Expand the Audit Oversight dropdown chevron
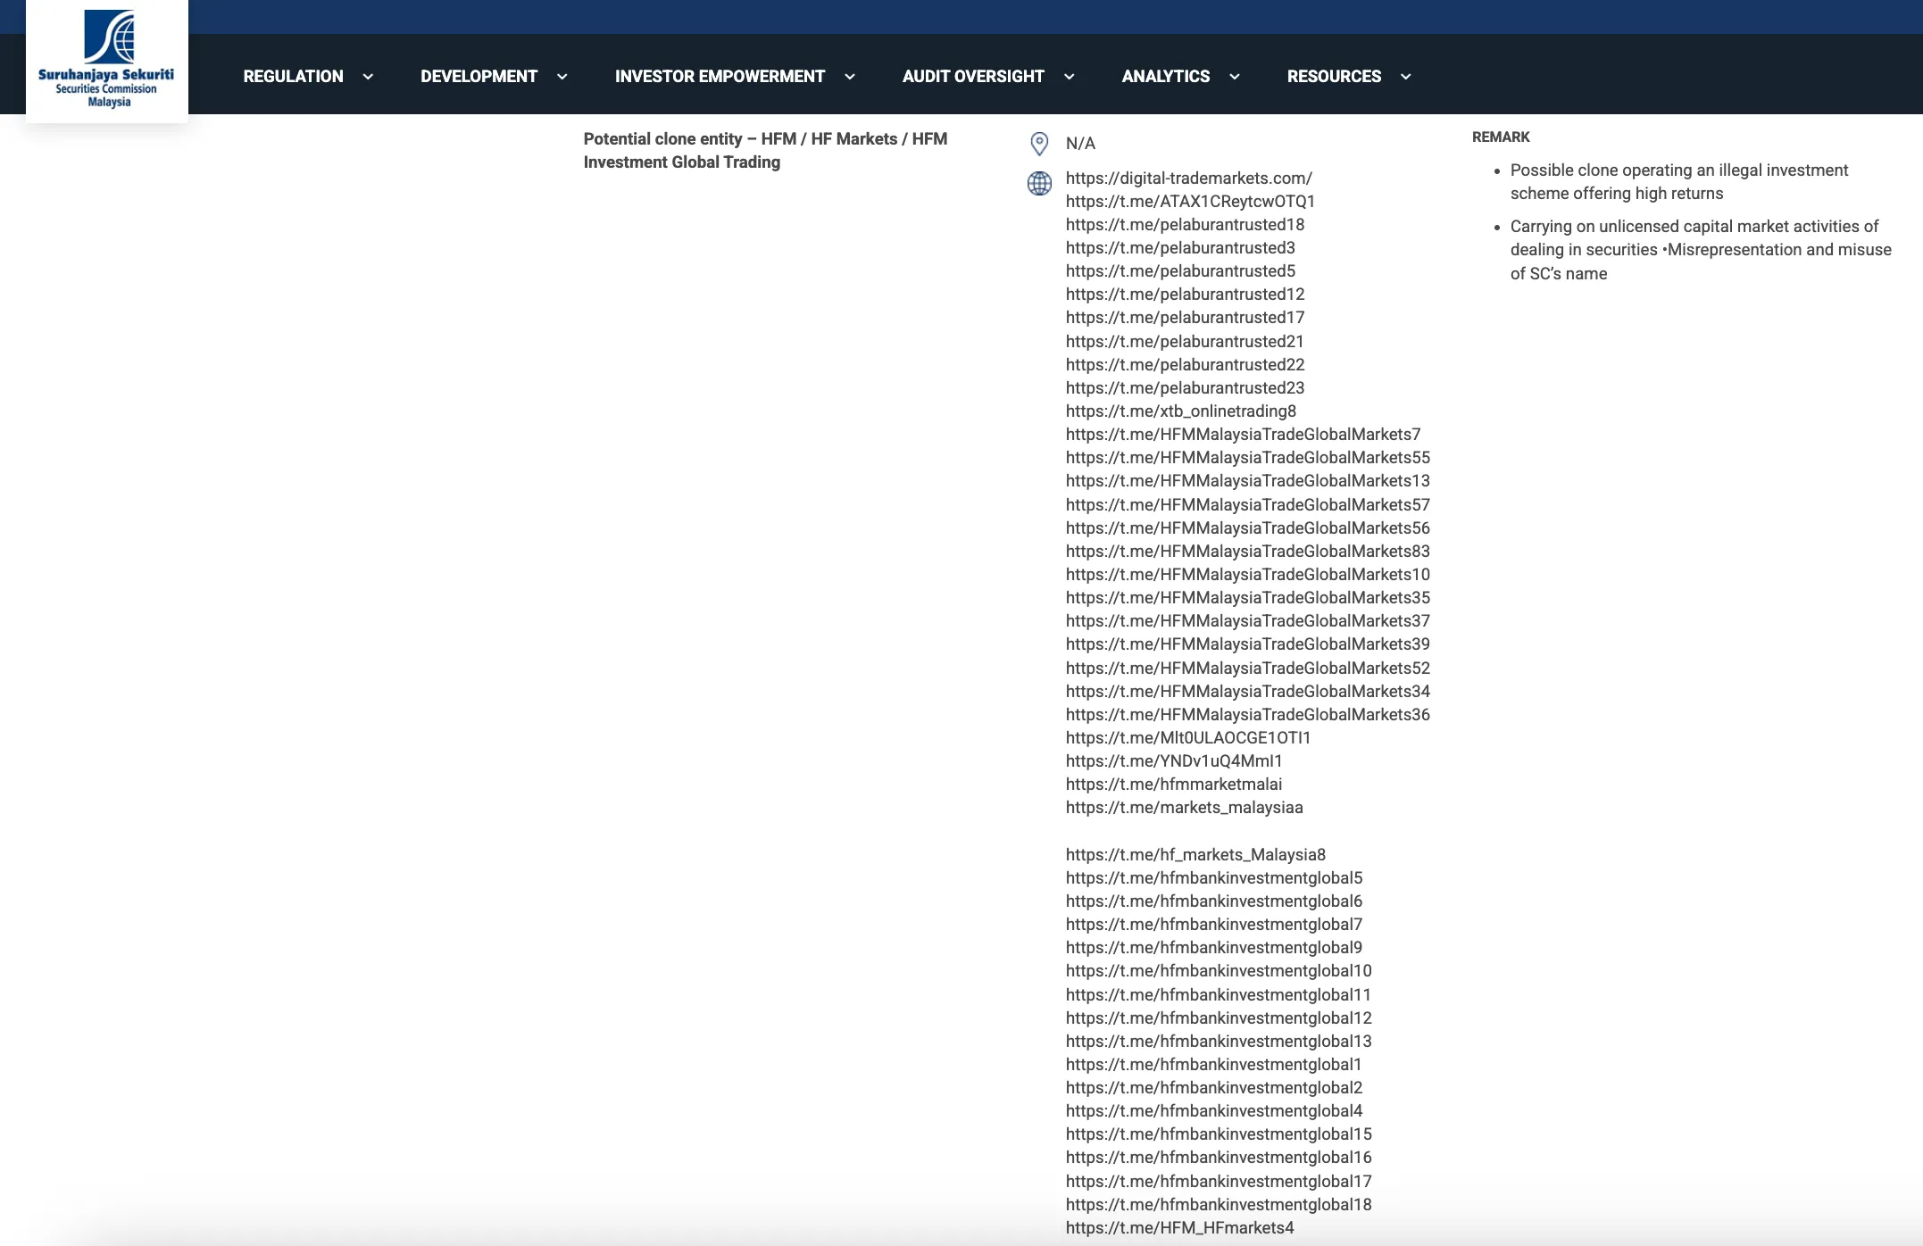This screenshot has width=1923, height=1246. coord(1070,77)
